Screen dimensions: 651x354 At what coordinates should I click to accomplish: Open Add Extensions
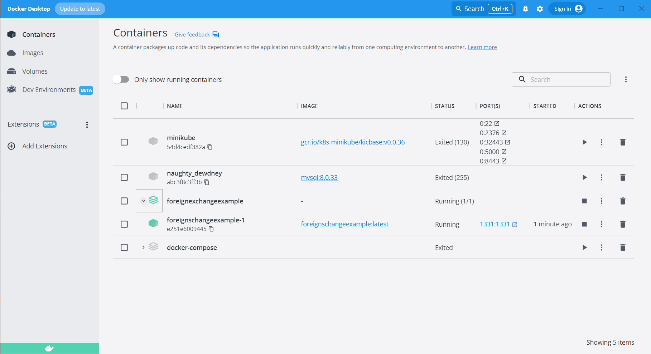[x=44, y=146]
